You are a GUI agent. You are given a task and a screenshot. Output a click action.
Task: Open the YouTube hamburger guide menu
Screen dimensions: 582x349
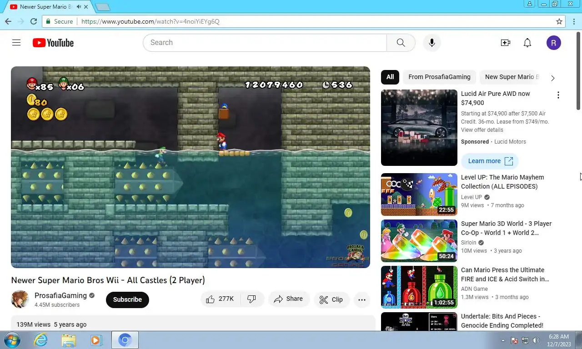(x=16, y=43)
